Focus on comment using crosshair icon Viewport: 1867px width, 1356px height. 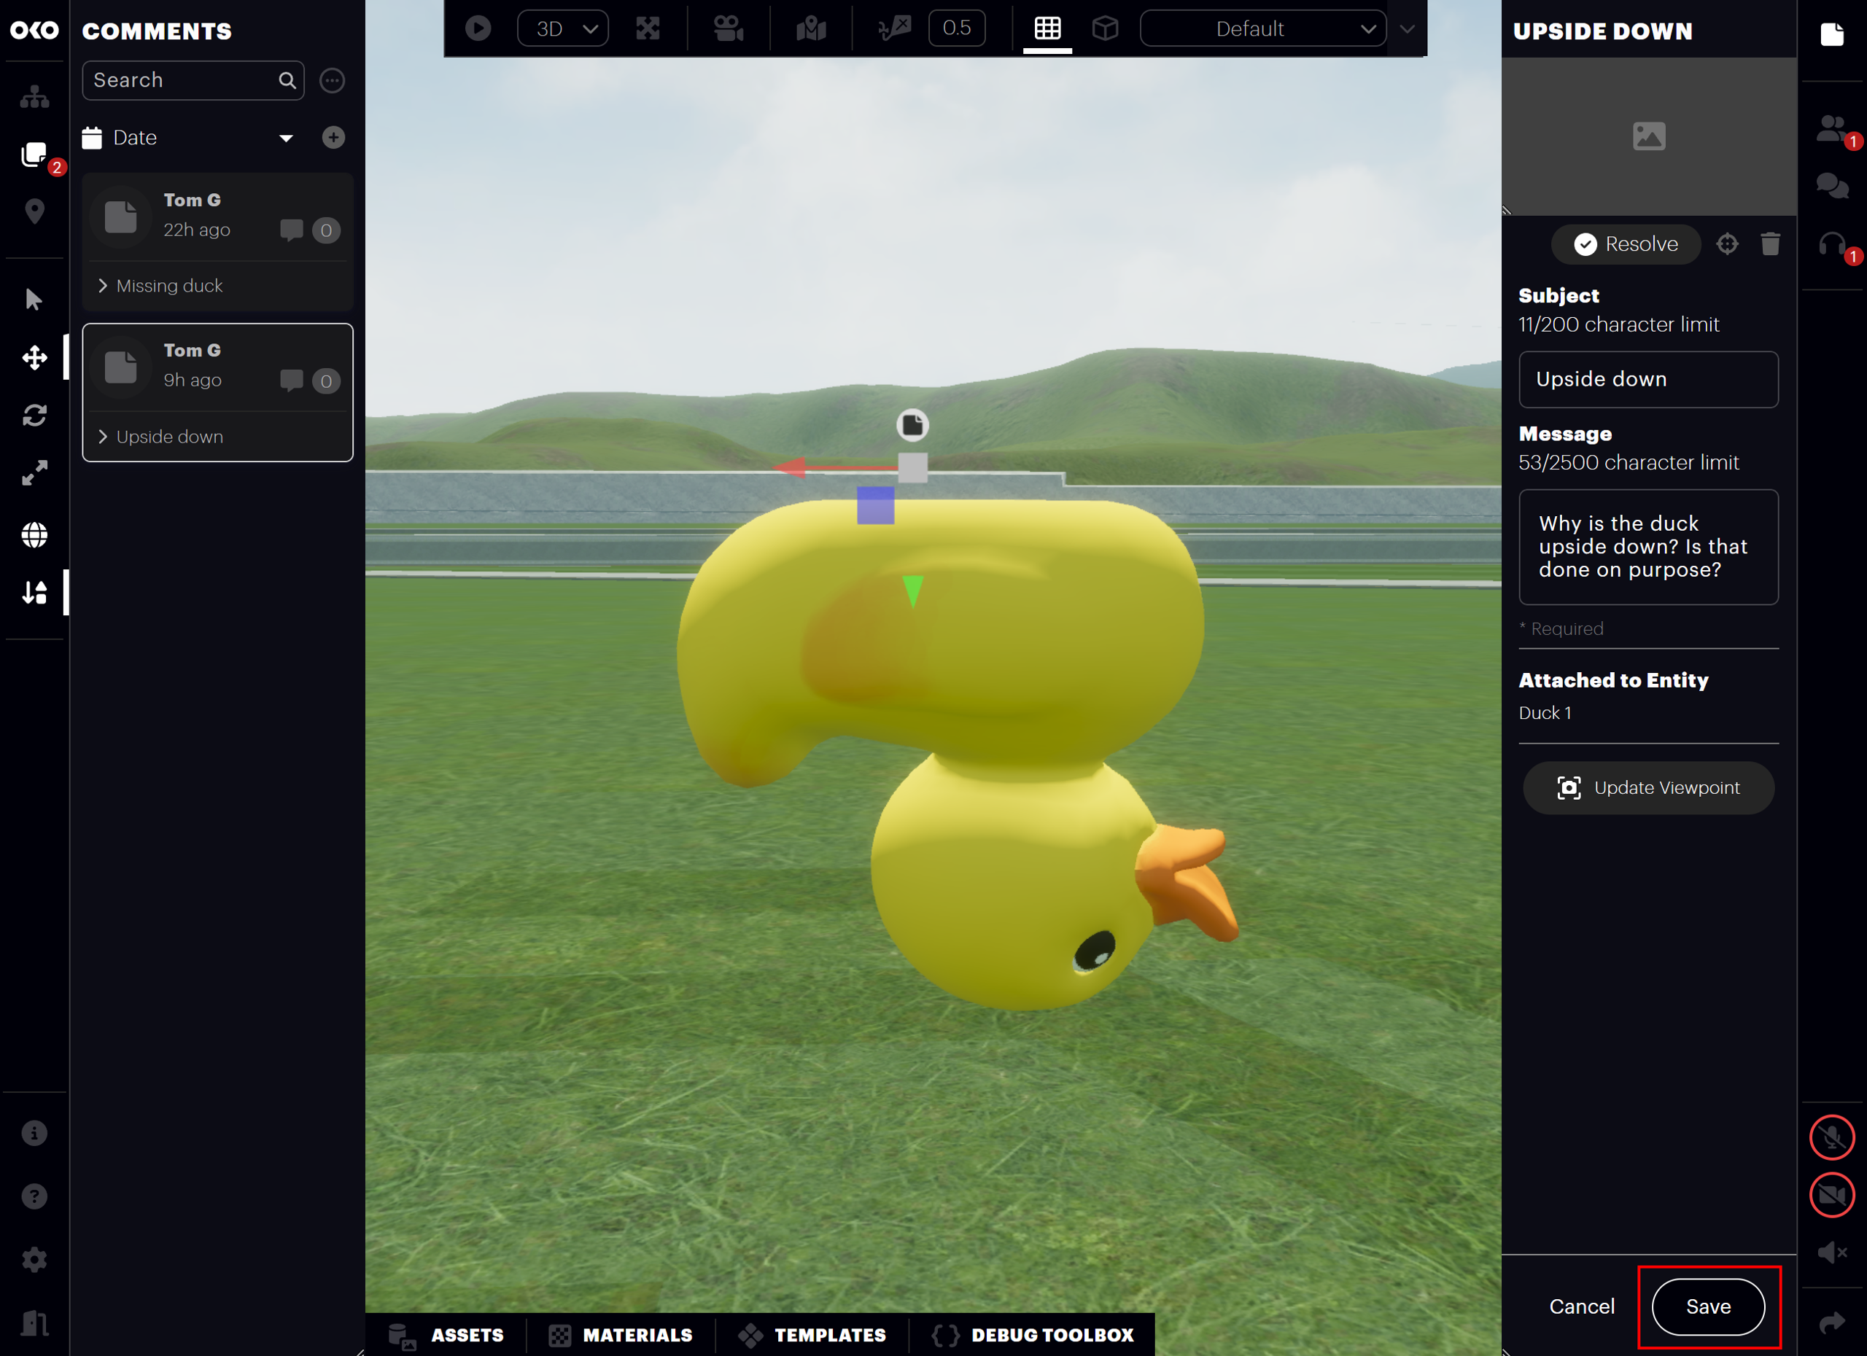[1727, 244]
